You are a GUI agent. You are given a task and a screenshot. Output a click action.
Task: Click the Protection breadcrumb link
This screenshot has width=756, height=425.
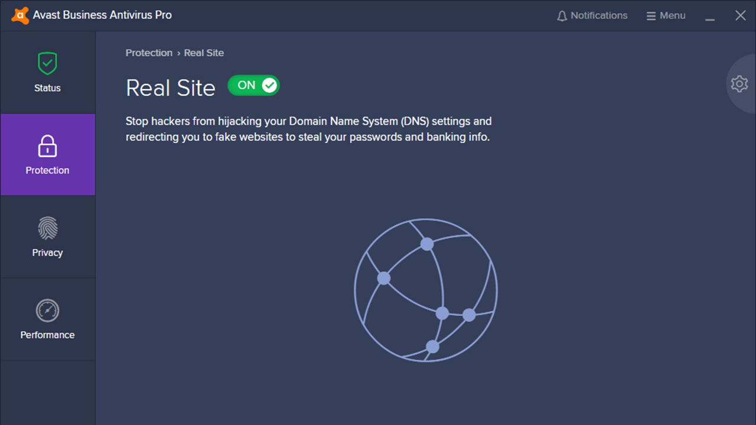(149, 53)
